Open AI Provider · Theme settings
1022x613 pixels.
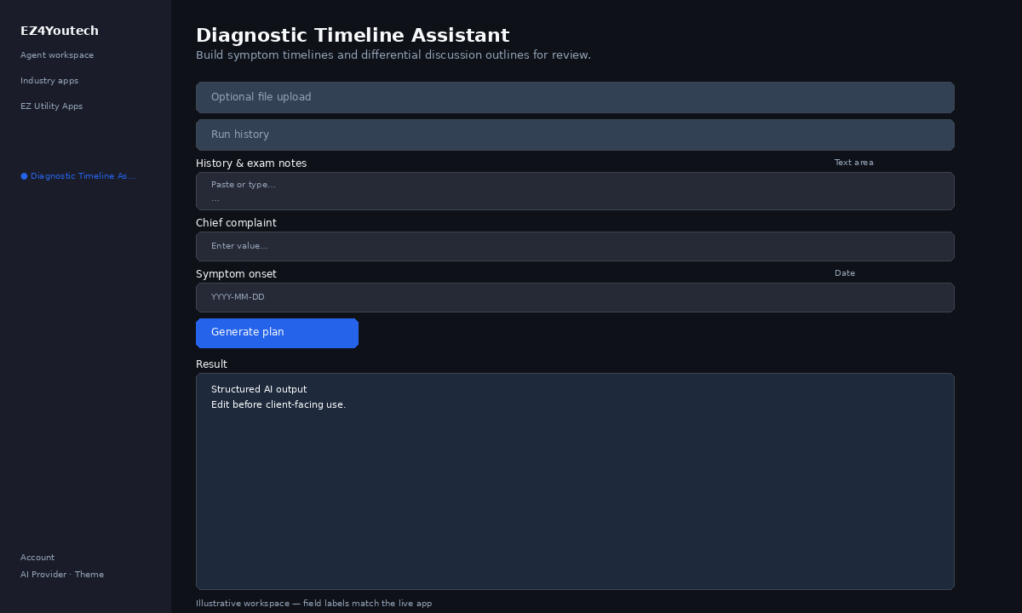coord(62,575)
